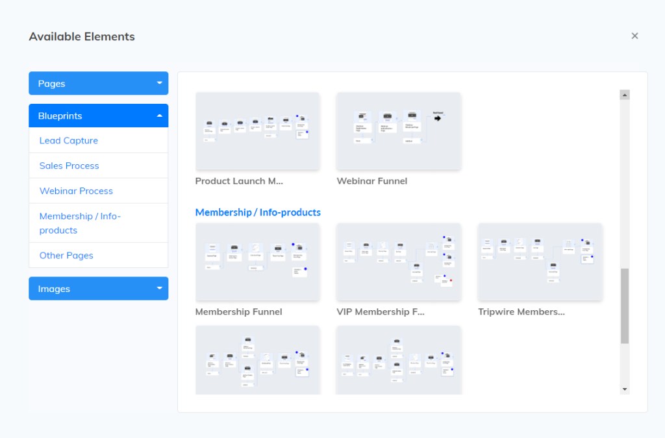Viewport: 665px width, 438px height.
Task: Expand the Pages section
Action: point(98,83)
